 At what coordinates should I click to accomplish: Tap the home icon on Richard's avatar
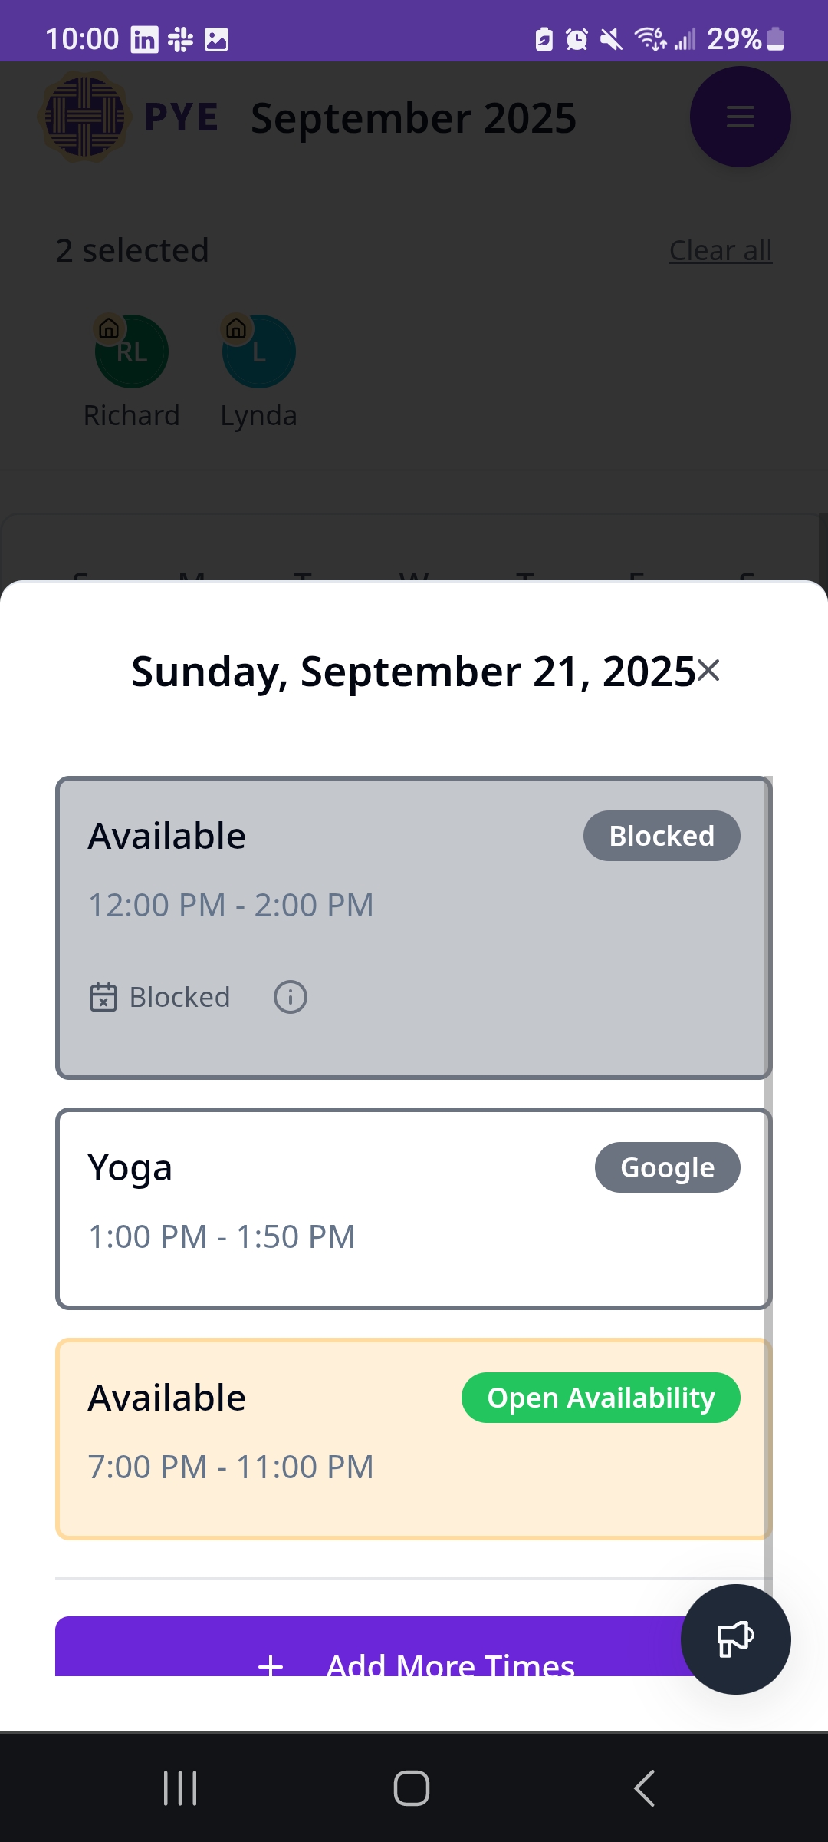108,330
